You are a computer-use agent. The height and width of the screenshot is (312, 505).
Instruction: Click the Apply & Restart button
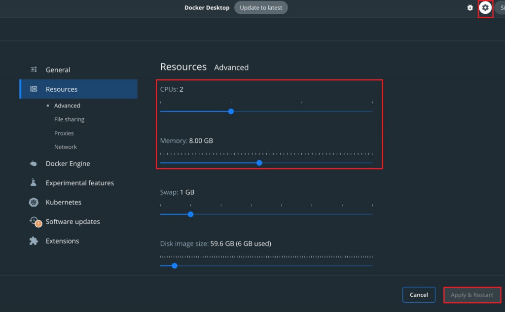tap(472, 295)
